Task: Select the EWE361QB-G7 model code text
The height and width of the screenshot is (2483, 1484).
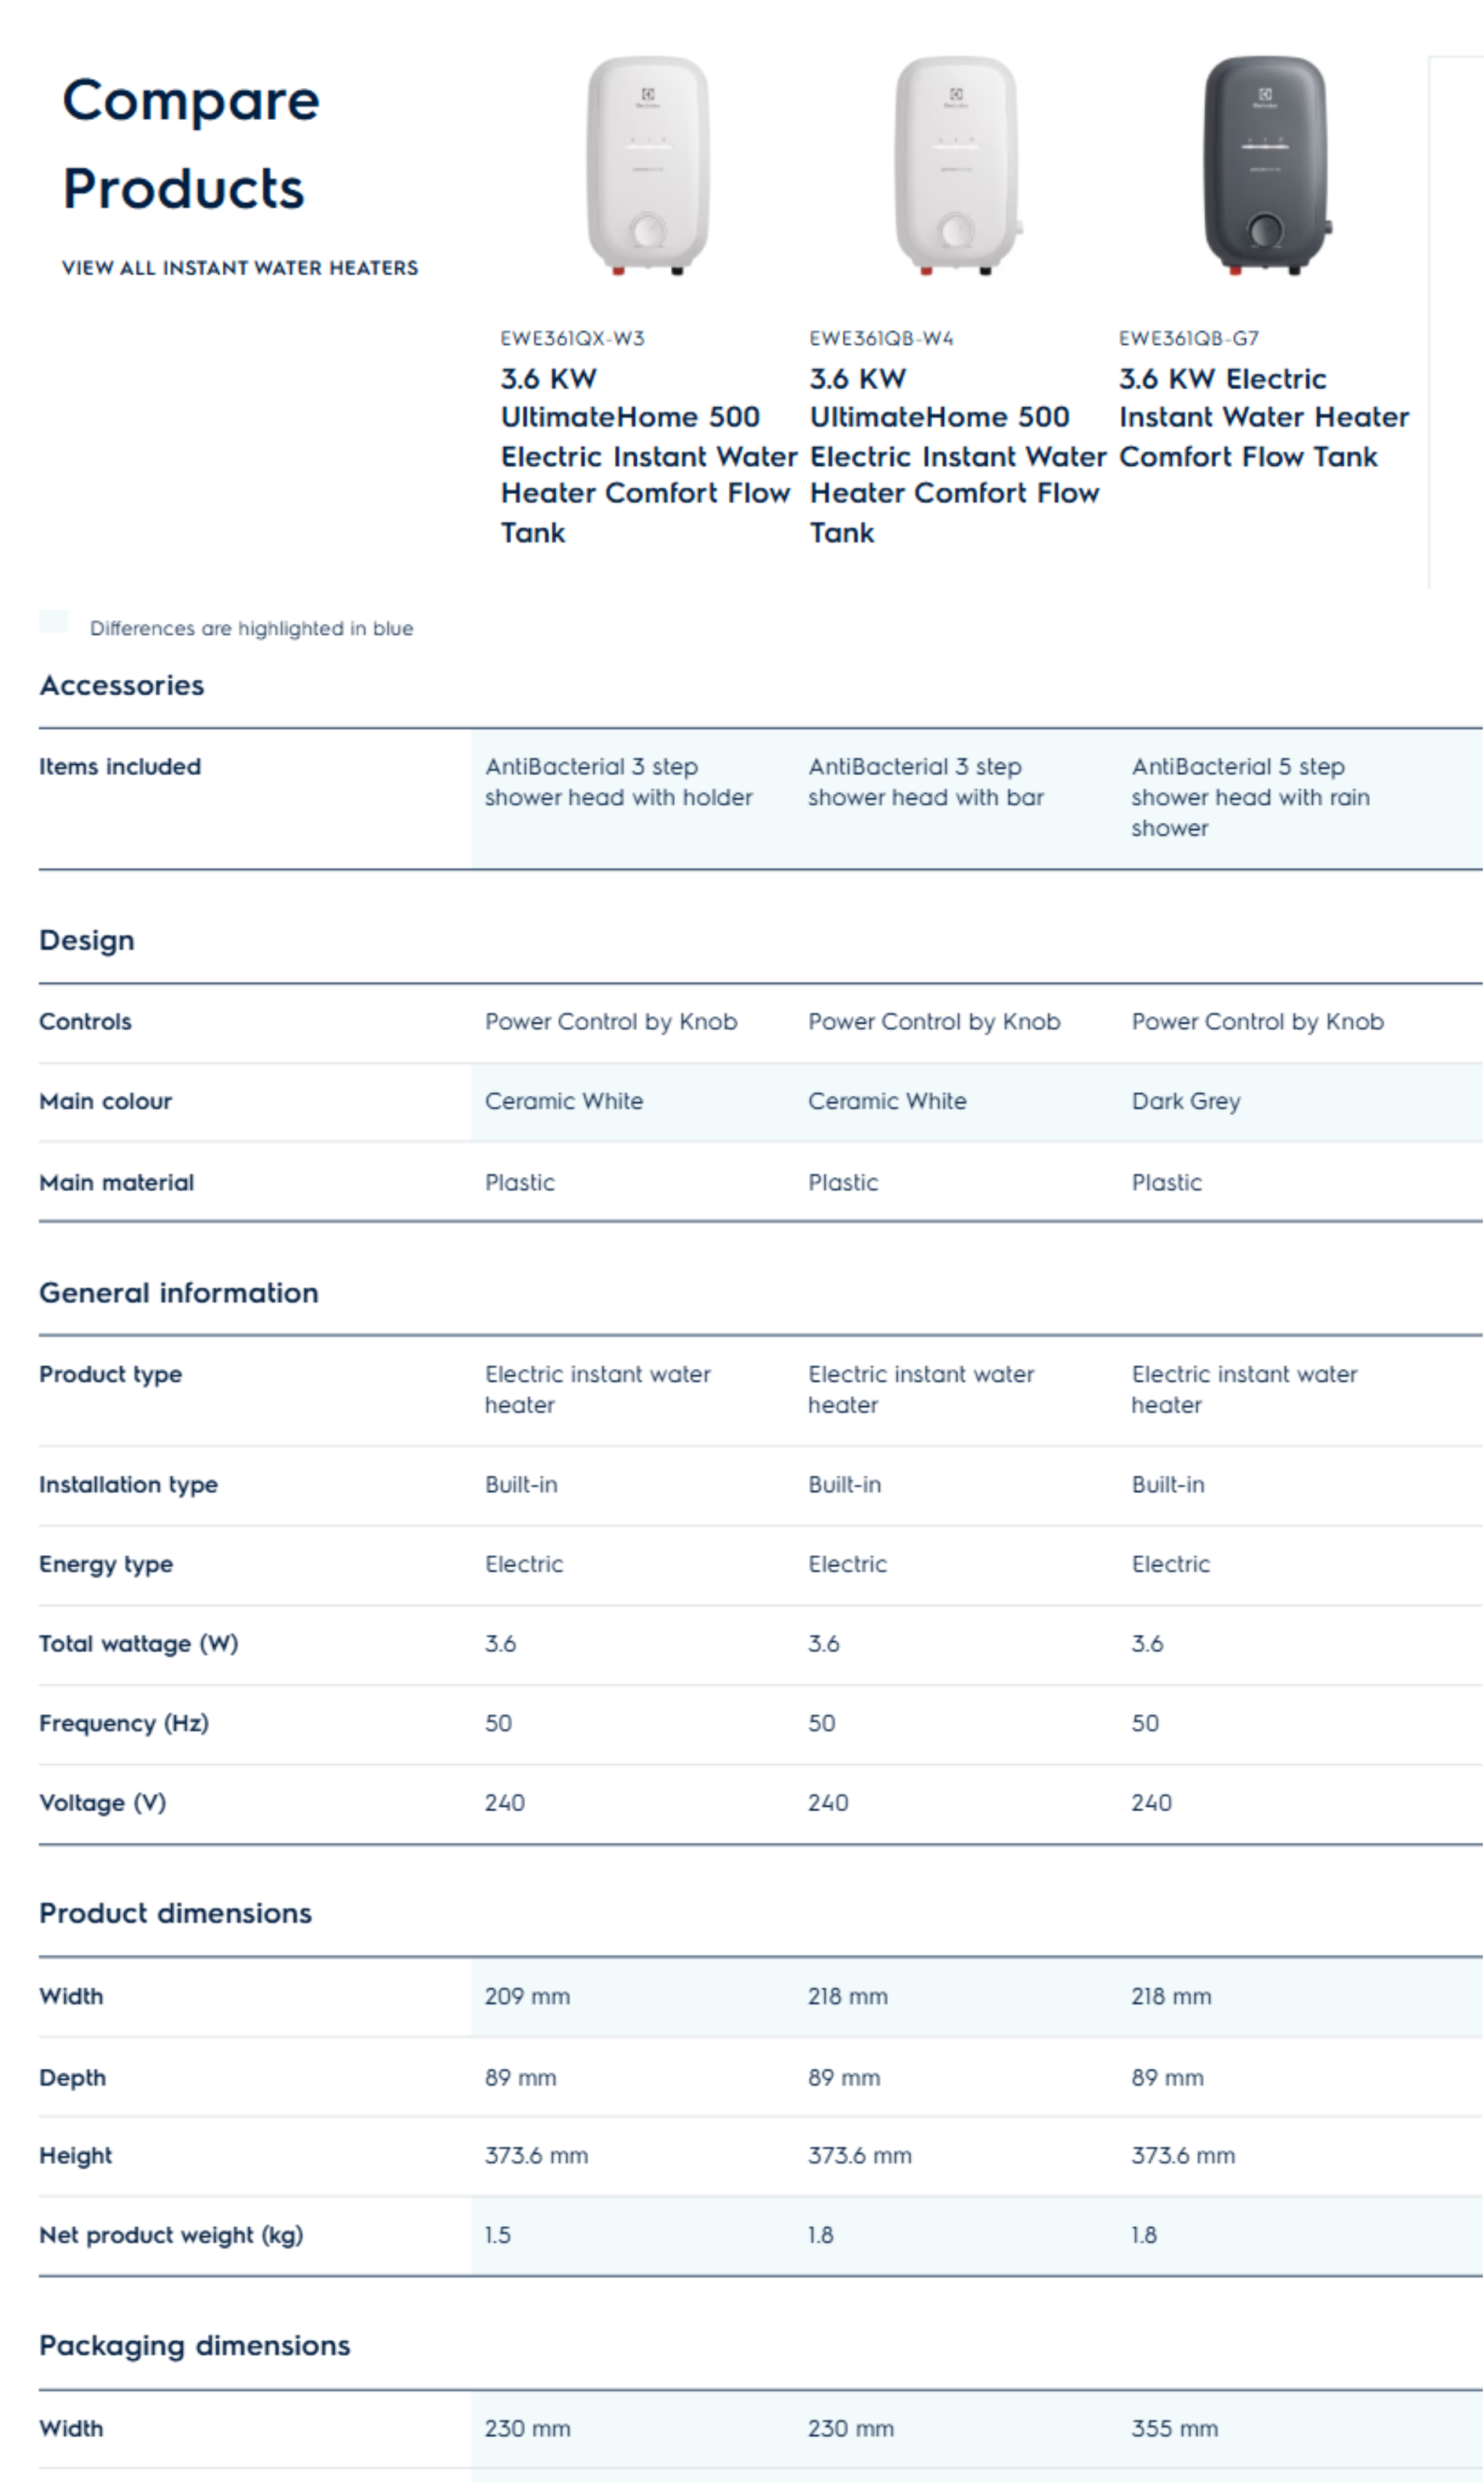Action: pos(1189,339)
